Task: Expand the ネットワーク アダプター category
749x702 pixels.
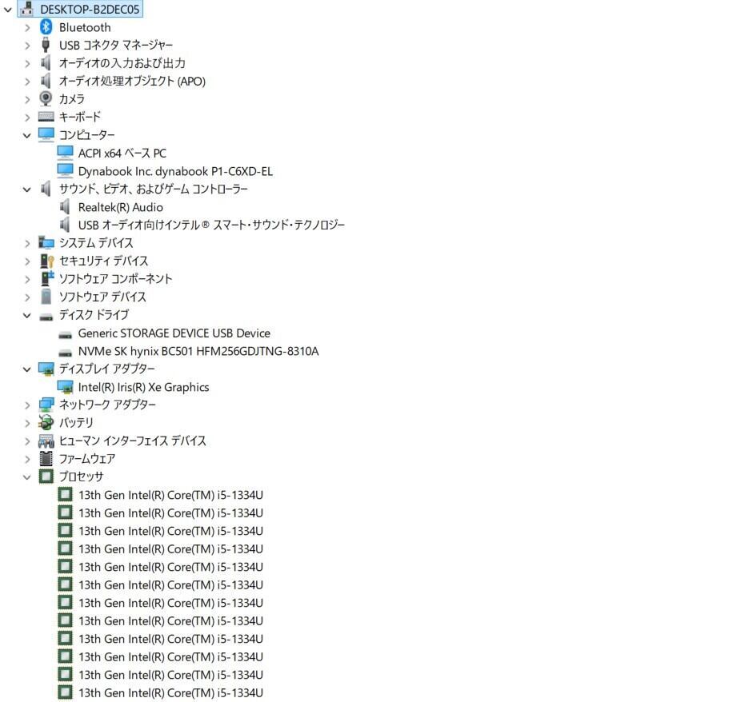Action: point(27,405)
